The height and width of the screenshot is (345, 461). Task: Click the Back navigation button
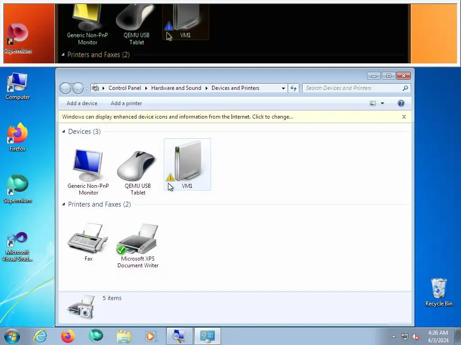pos(65,88)
